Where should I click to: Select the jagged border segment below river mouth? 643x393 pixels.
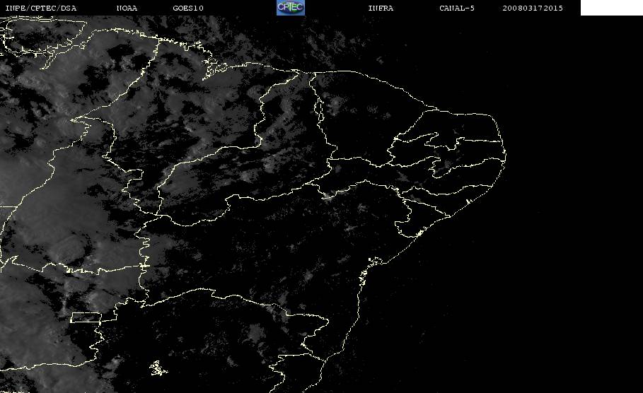coord(319,109)
